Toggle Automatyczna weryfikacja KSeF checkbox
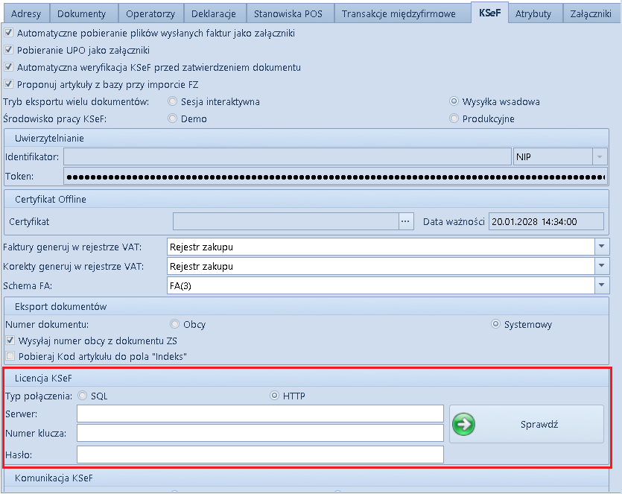 9,67
